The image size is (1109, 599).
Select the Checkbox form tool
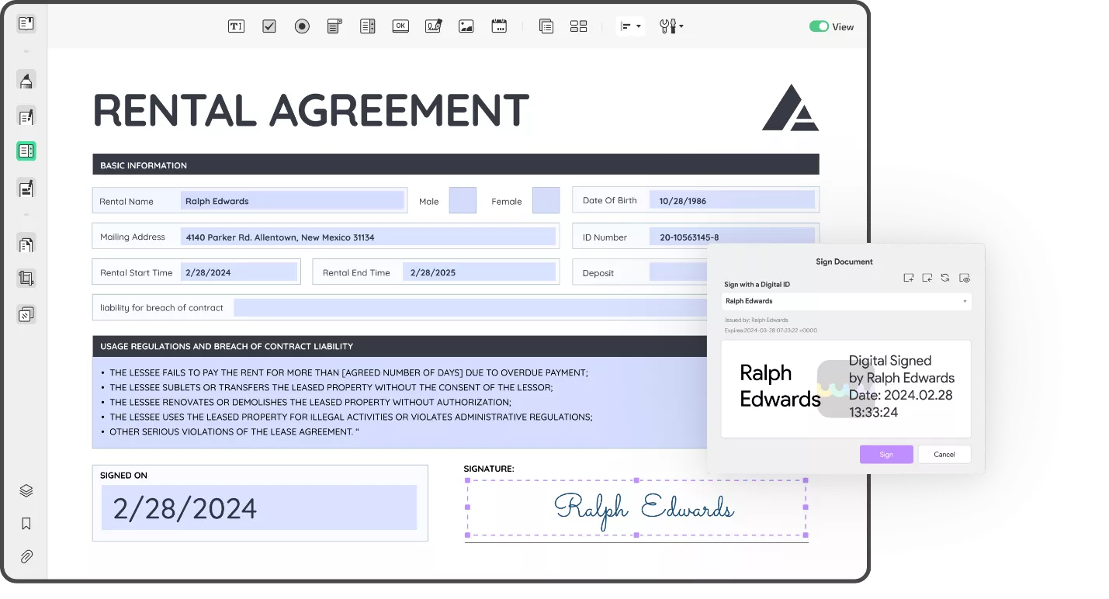tap(269, 26)
